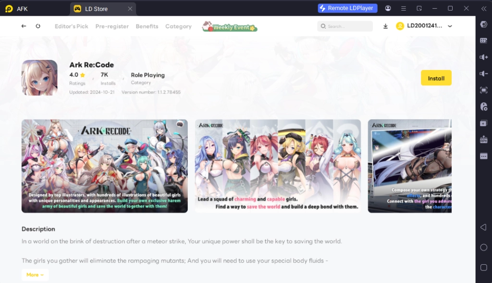Open the operation recorder mouse icon
Viewport: 492px width, 283px height.
(483, 106)
